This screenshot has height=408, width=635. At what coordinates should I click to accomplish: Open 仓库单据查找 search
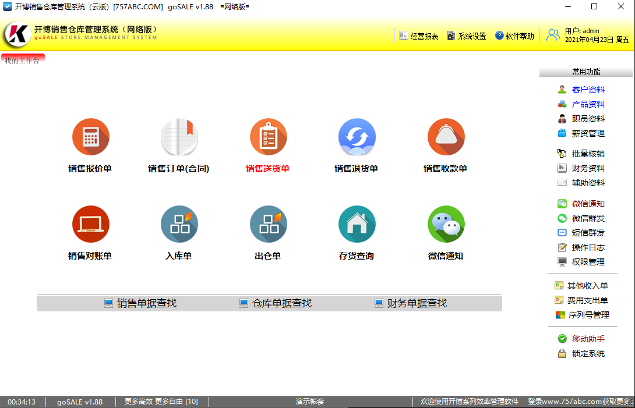pos(282,303)
